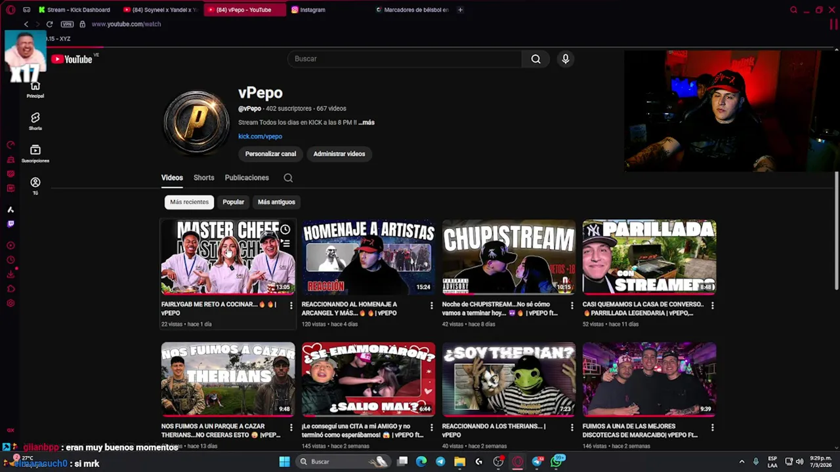Image resolution: width=840 pixels, height=472 pixels.
Task: Open Opera sidebar downloads icon
Action: (x=10, y=275)
